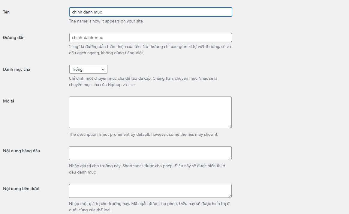
Task: Click resize grip of Nội dung hàng đầu box
Action: (230, 158)
